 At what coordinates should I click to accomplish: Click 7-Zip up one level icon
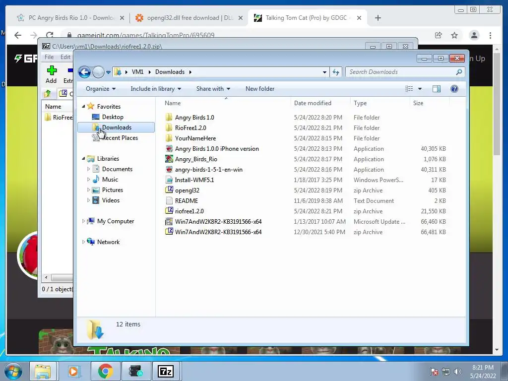pyautogui.click(x=48, y=94)
